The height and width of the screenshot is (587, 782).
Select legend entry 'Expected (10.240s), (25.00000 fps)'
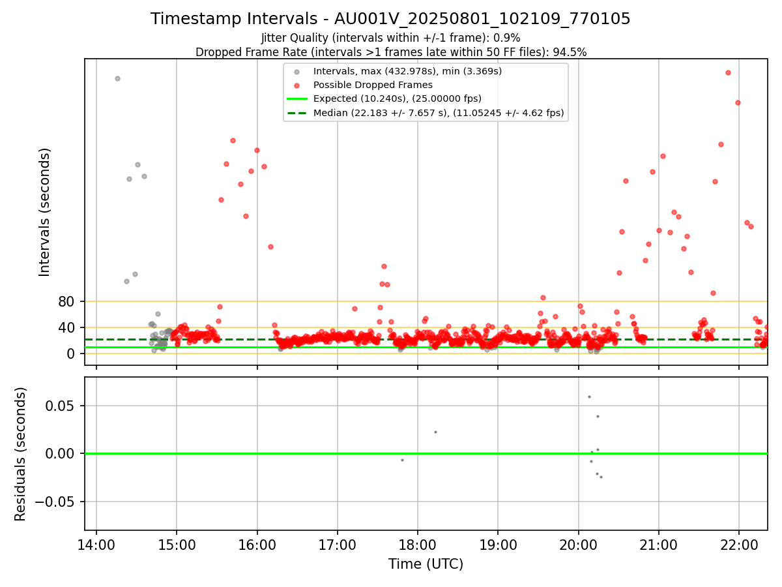398,98
